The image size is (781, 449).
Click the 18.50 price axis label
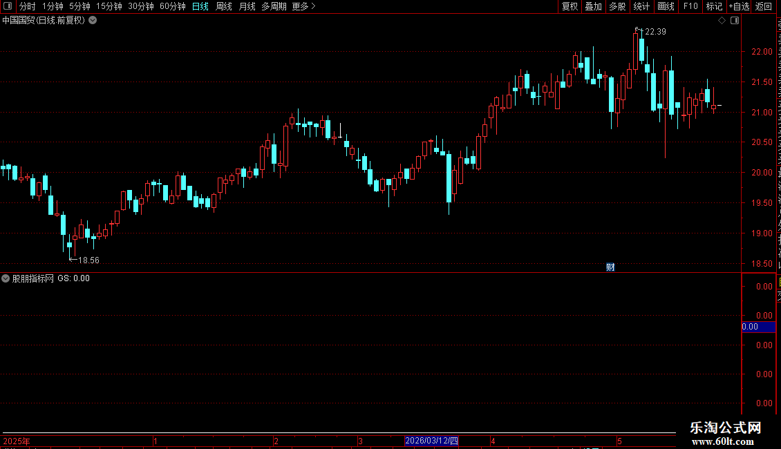762,264
